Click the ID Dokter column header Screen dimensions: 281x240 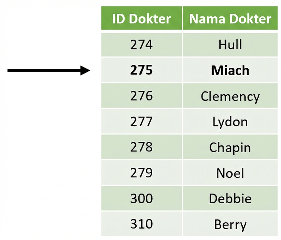142,19
